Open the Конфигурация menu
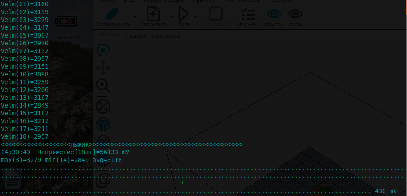The image size is (407, 196). [x=164, y=1]
